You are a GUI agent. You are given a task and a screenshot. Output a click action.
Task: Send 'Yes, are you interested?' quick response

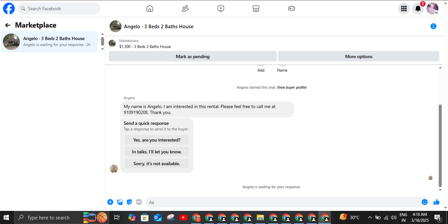pos(157,140)
